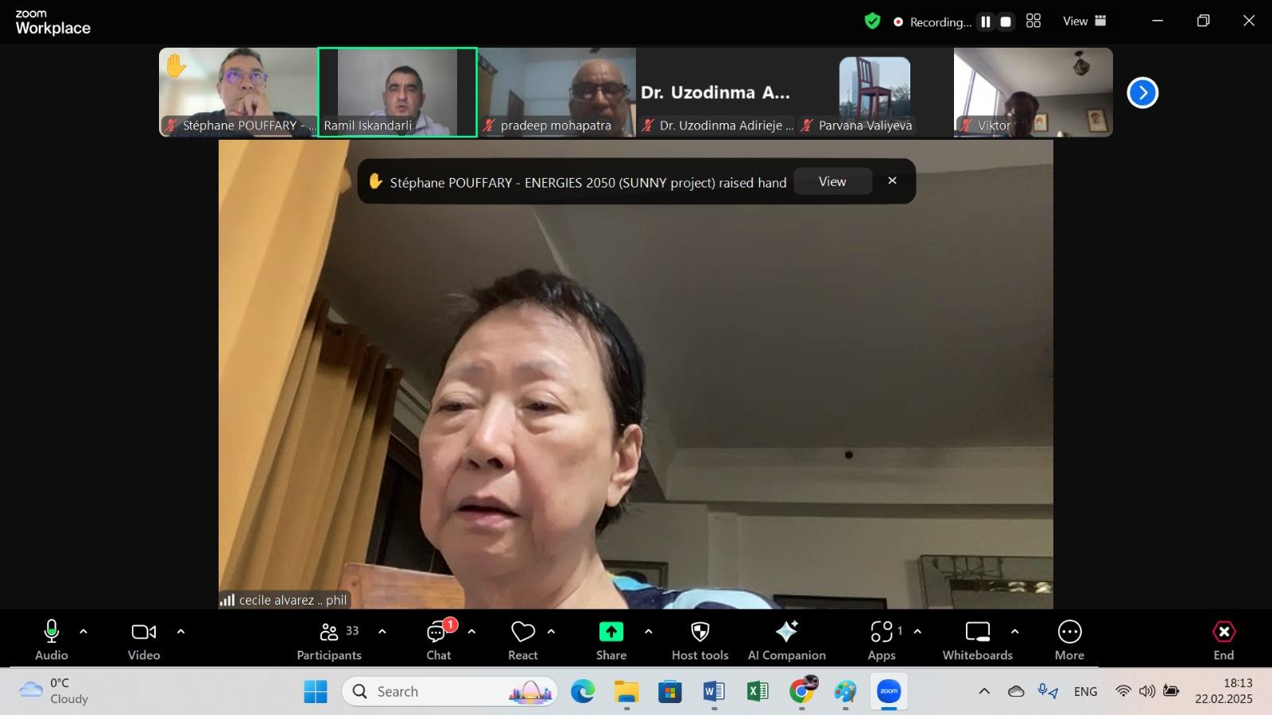1272x715 pixels.
Task: Open Host tools shield
Action: point(700,640)
